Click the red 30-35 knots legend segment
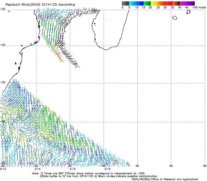Image resolution: width=207 pixels, height=181 pixels. pos(169,3)
